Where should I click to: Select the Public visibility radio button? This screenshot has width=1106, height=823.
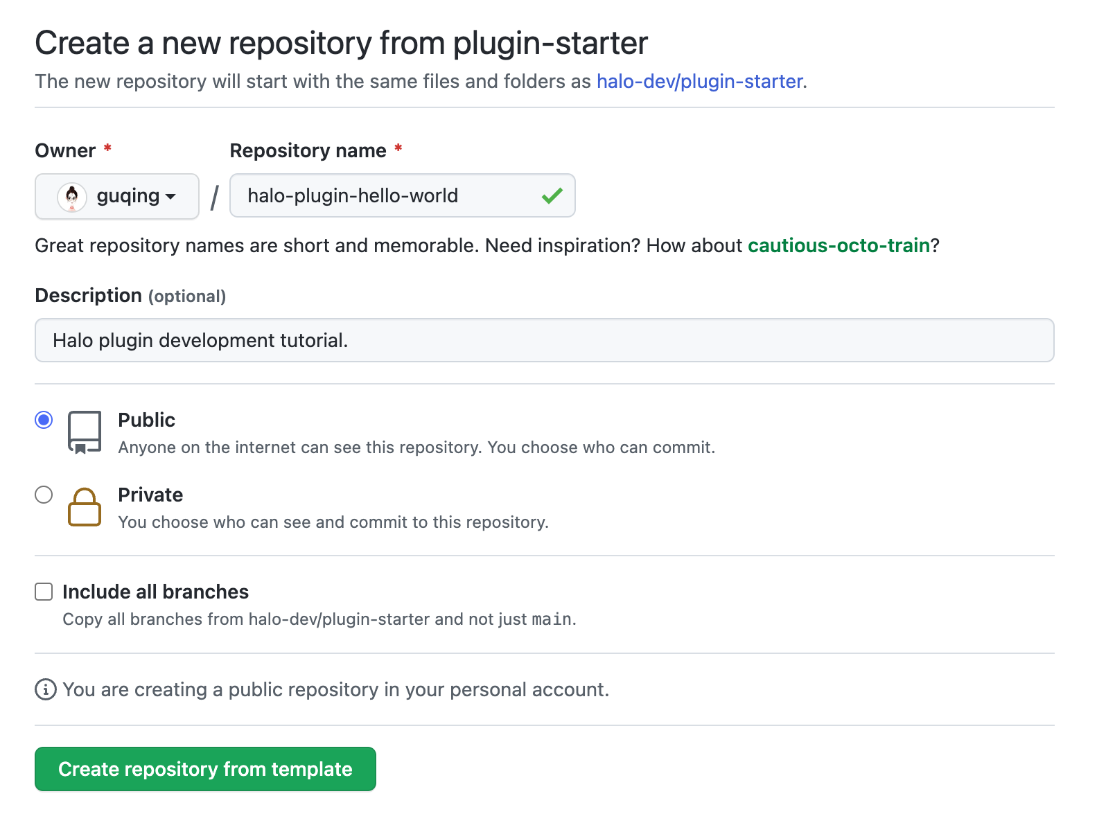tap(44, 420)
